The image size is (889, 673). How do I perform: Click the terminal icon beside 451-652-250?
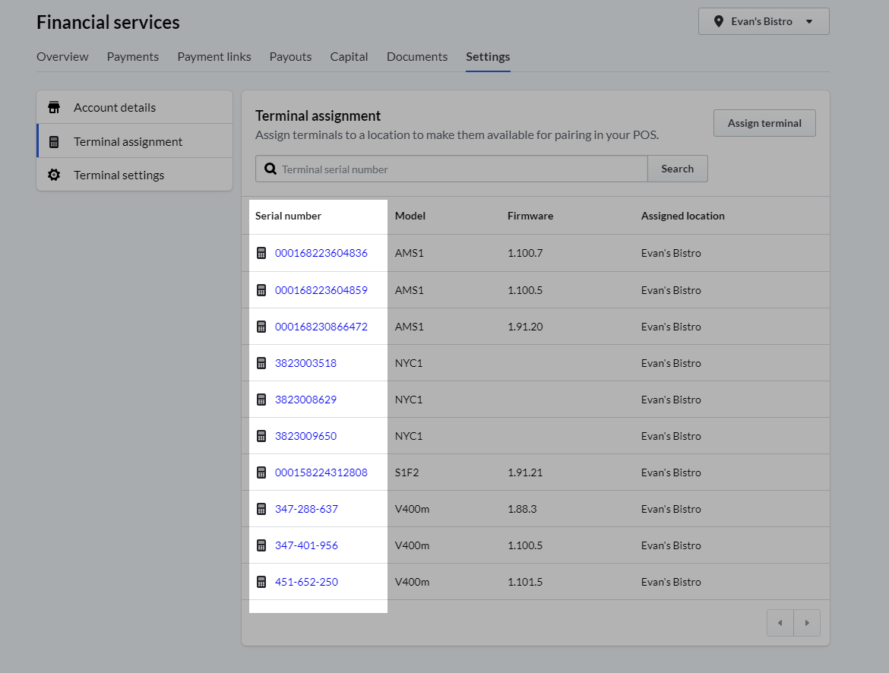261,581
